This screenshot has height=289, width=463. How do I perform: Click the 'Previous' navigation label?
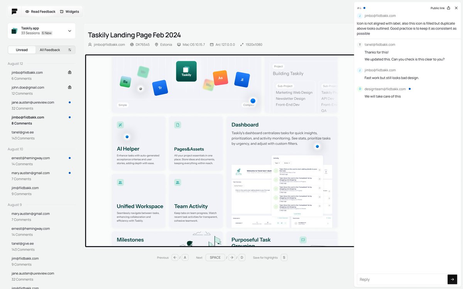tap(163, 257)
